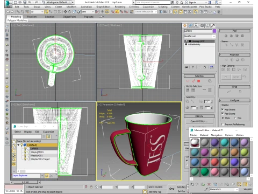Collapse the 0 (default) layer tree node

tap(18, 145)
